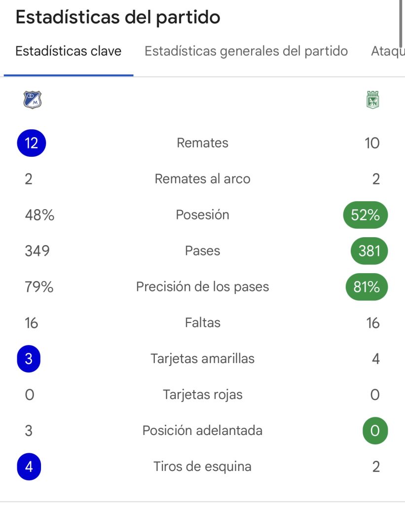This screenshot has height=505, width=405.
Task: Click the green 52% Posesión badge
Action: point(366,215)
